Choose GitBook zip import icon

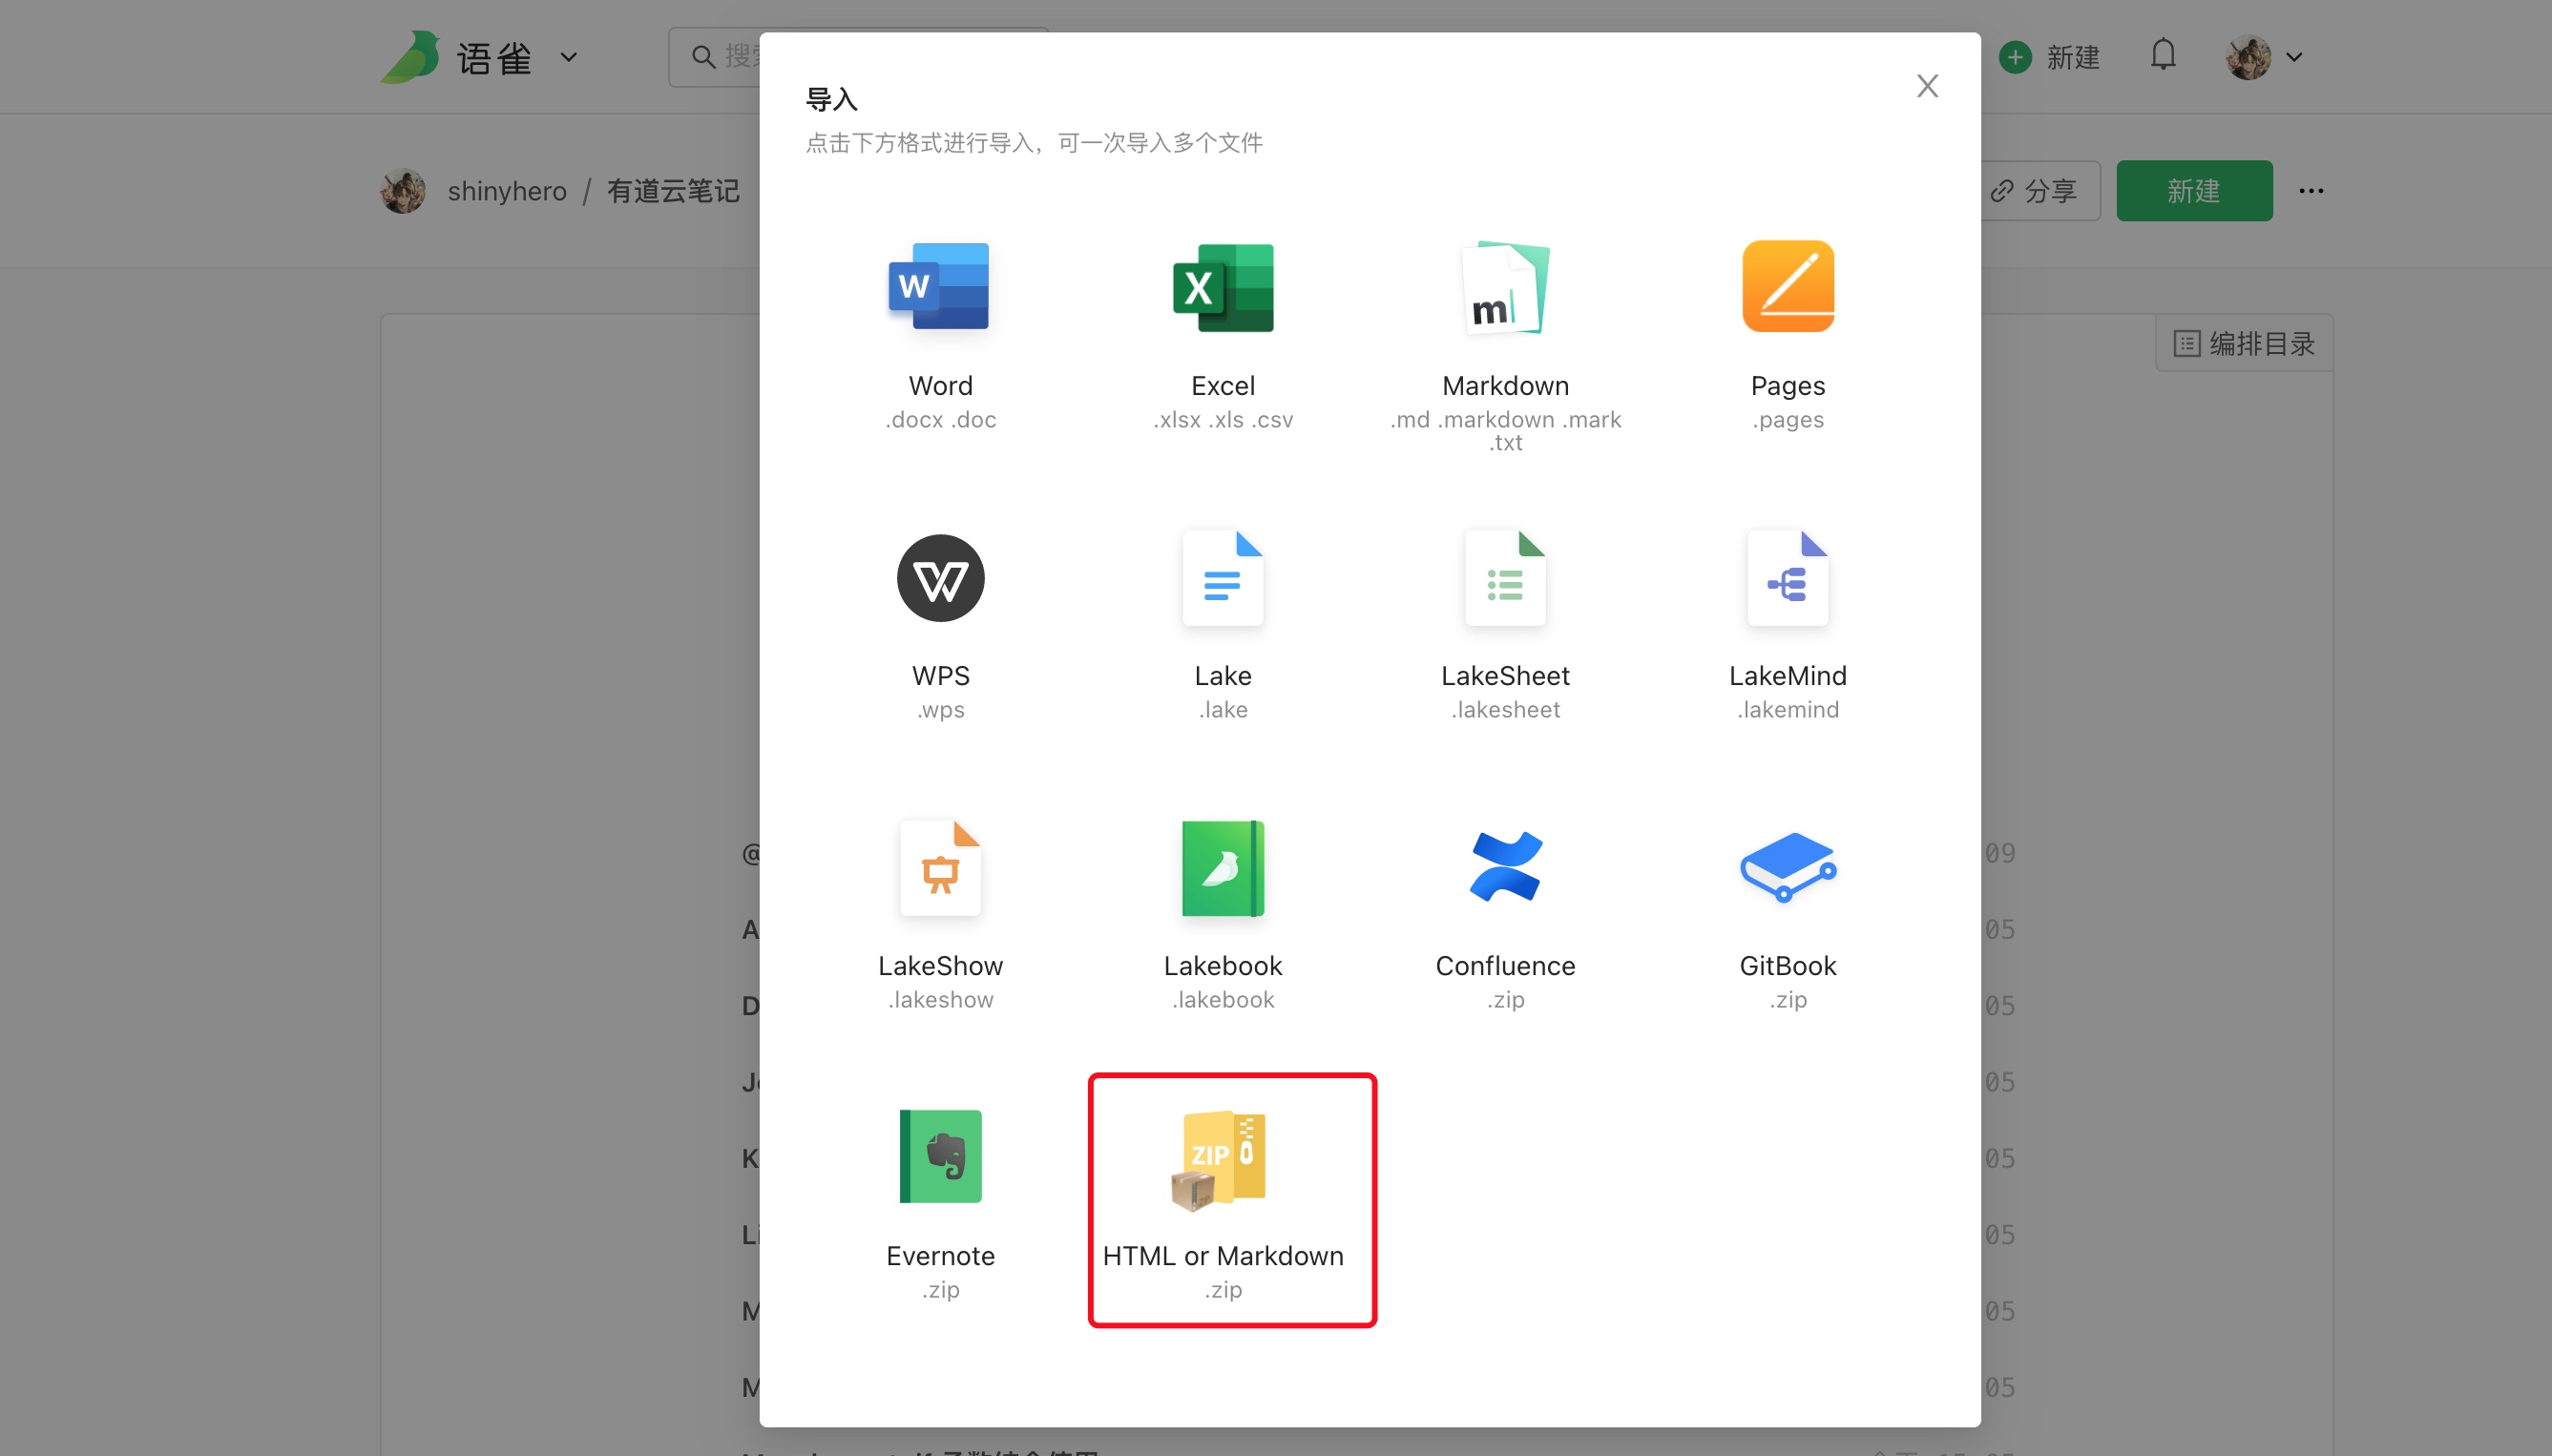[x=1787, y=868]
